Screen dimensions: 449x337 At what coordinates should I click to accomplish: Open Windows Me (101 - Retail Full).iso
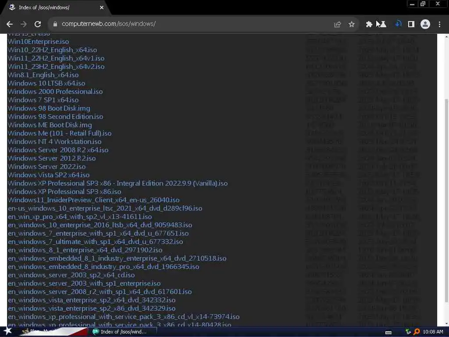tap(60, 133)
